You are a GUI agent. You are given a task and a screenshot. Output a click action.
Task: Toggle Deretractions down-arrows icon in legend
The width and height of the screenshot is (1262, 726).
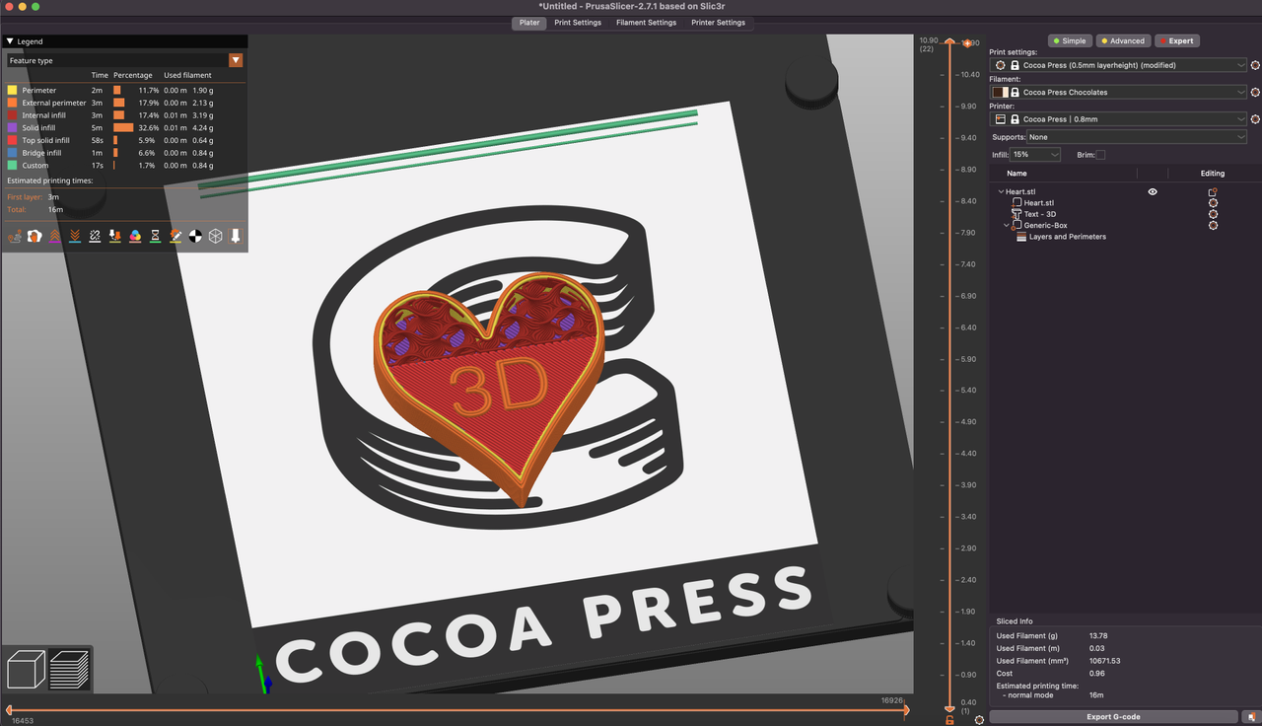(75, 237)
